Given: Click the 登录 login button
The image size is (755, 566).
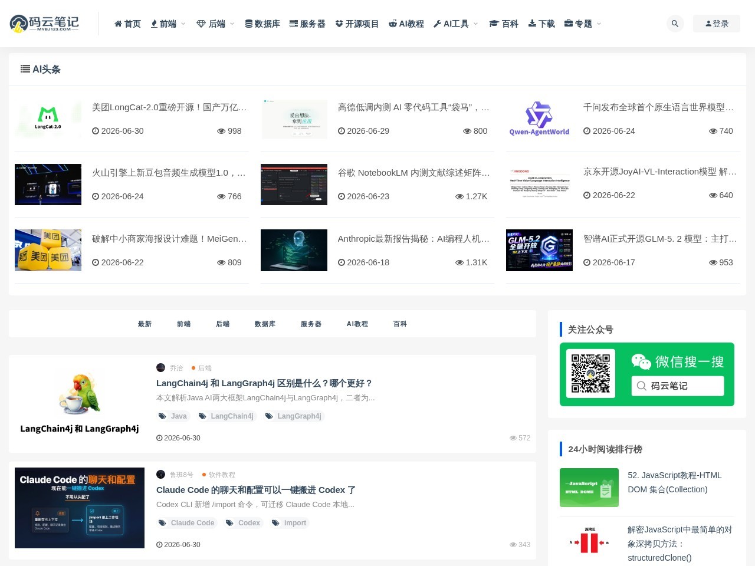Looking at the screenshot, I should [x=717, y=24].
